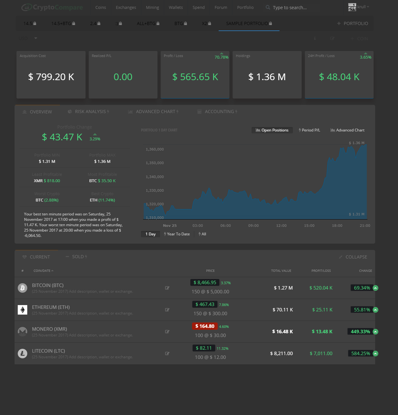This screenshot has width=398, height=415.
Task: Go to the Mining section
Action: click(152, 8)
